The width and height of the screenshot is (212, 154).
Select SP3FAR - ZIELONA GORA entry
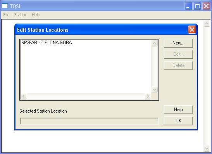tap(47, 43)
